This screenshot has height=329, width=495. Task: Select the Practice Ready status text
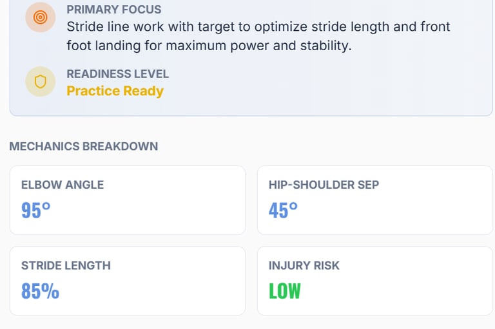(115, 91)
